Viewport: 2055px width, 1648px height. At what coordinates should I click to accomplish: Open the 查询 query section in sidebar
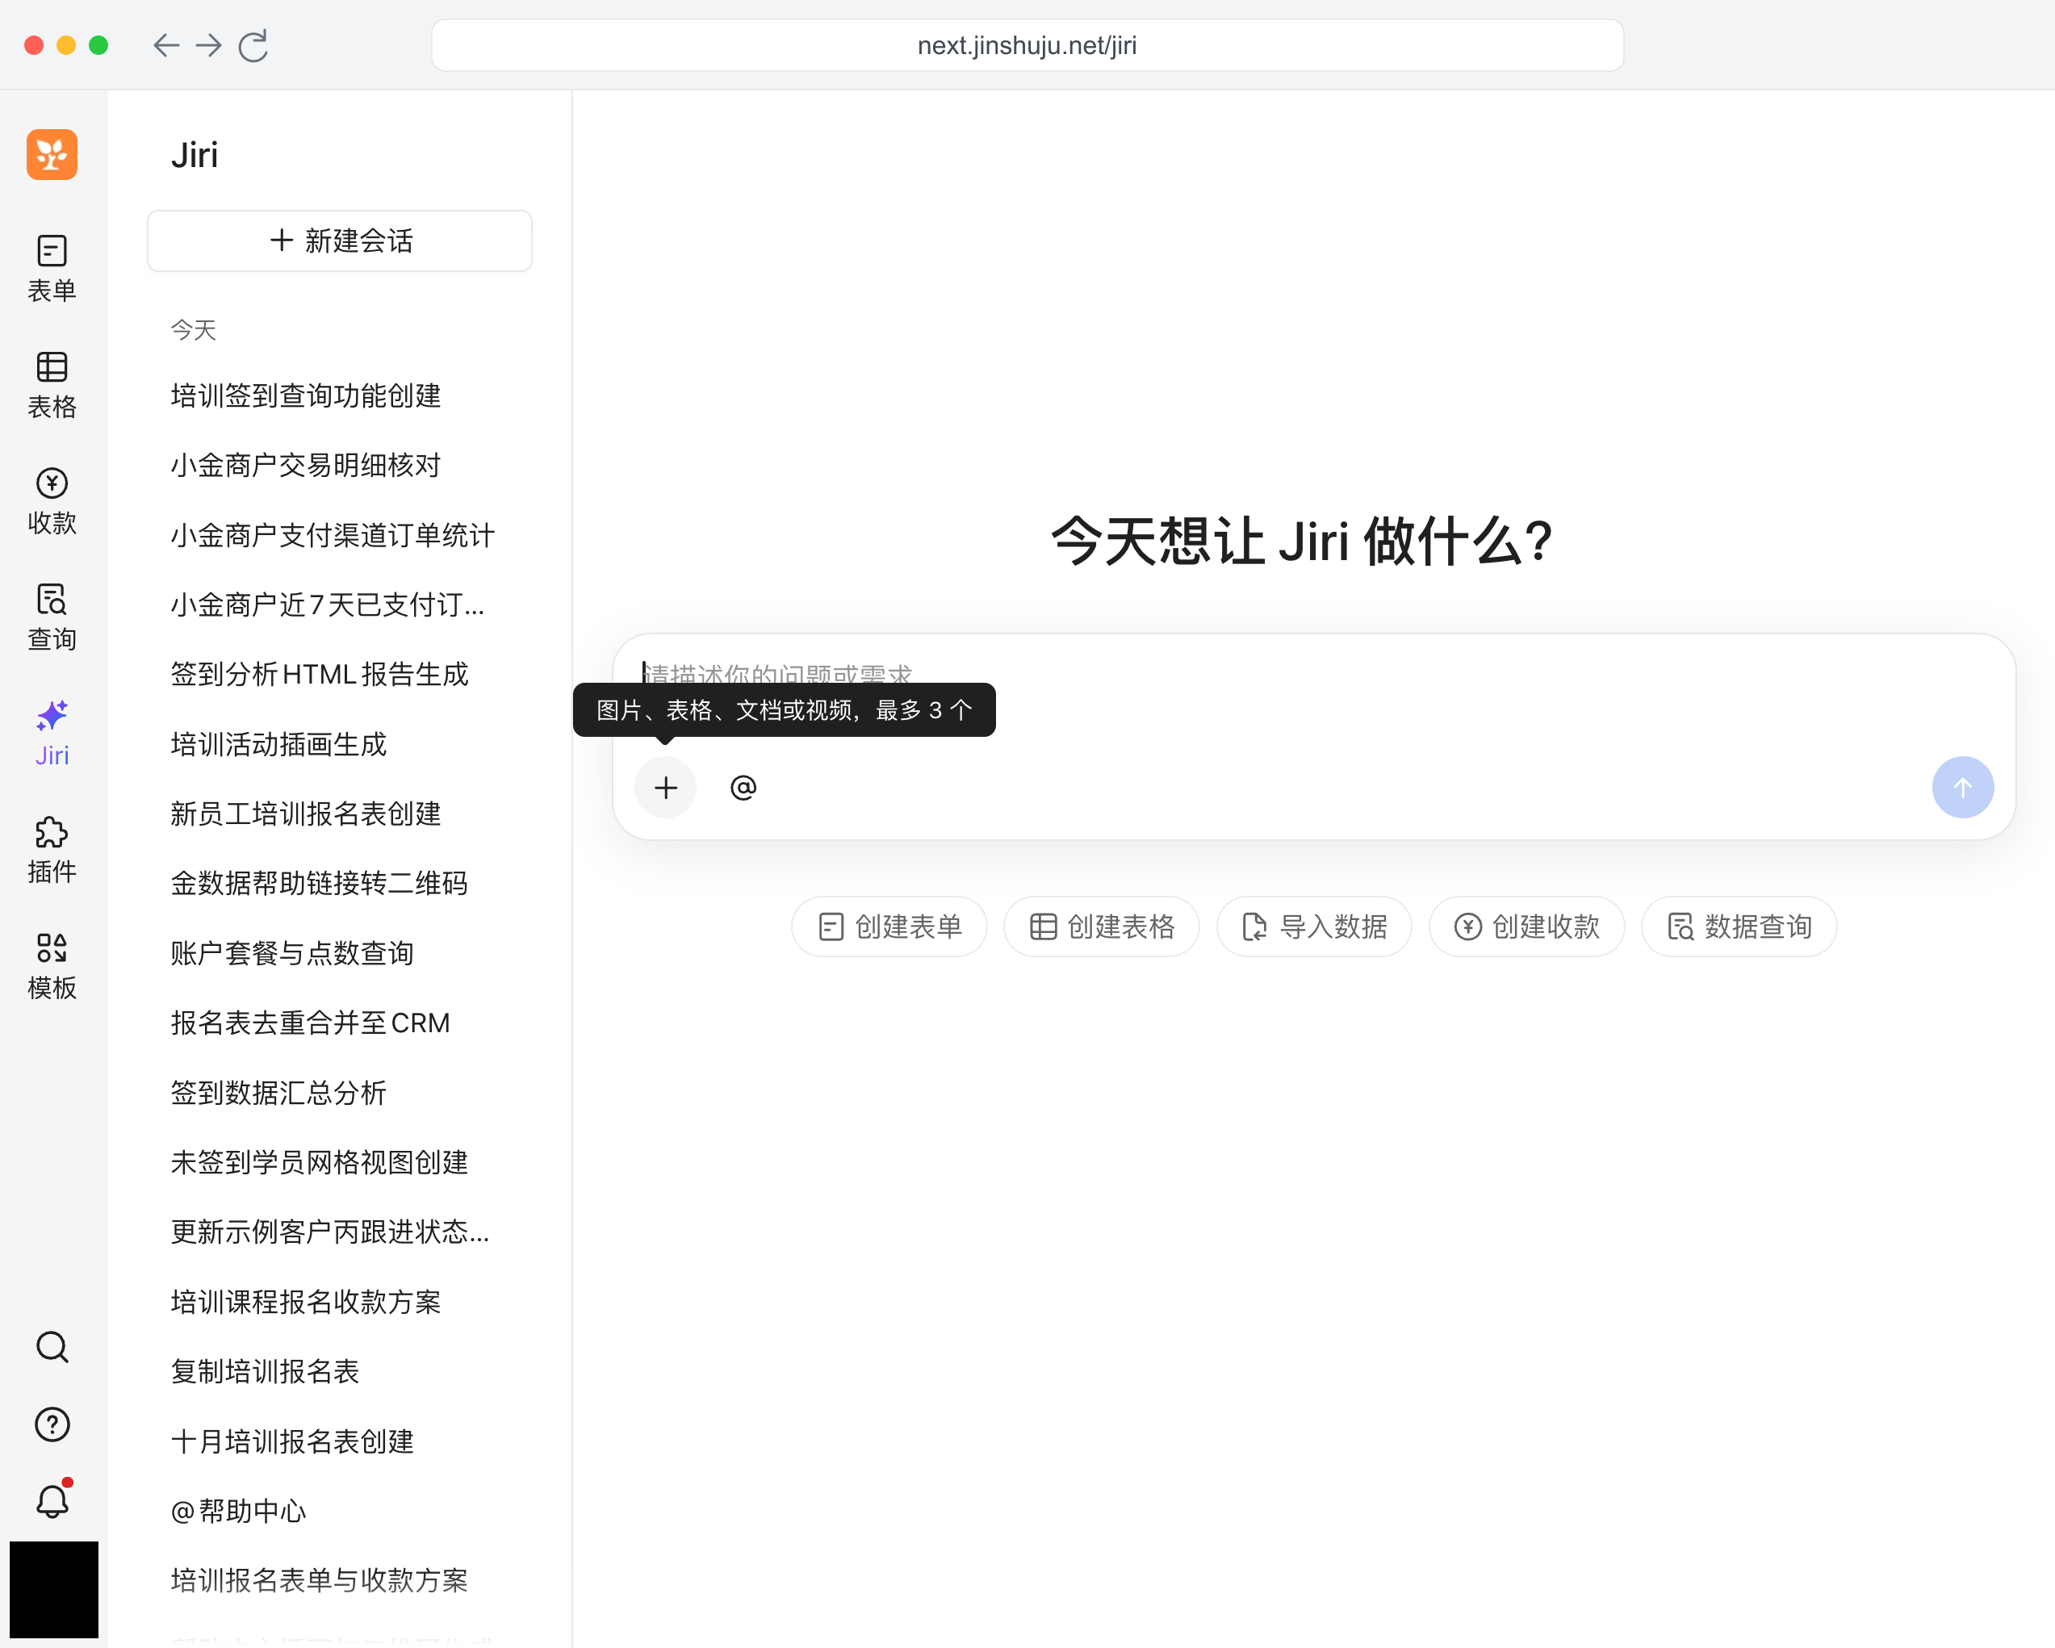click(x=52, y=617)
